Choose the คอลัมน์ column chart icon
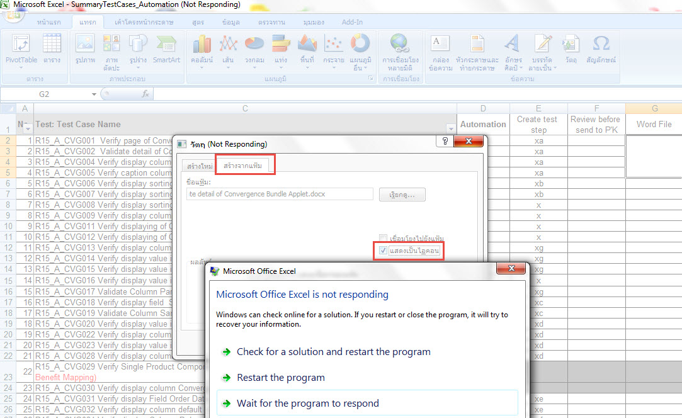This screenshot has height=418, width=682. click(202, 44)
